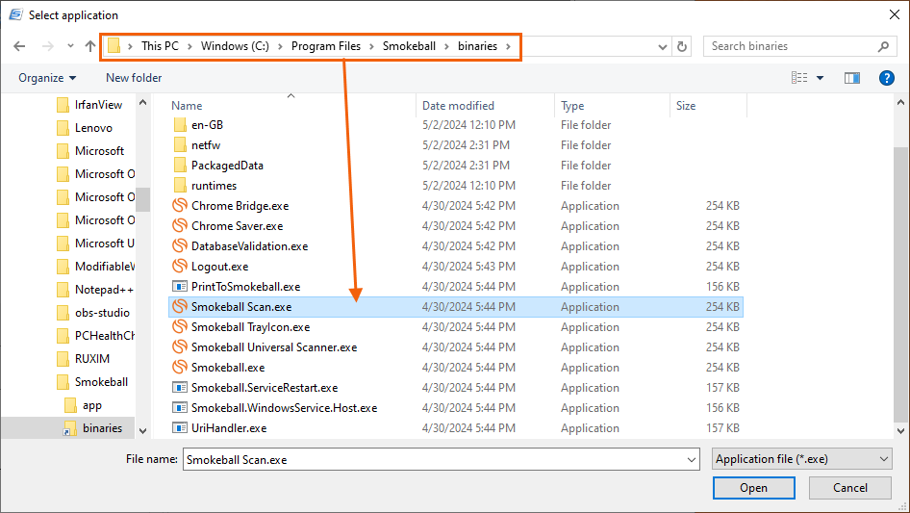This screenshot has height=513, width=910.
Task: Click the forward navigation arrow
Action: tap(47, 46)
